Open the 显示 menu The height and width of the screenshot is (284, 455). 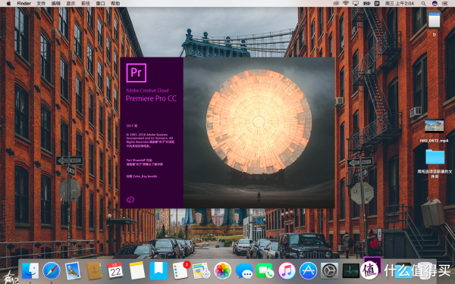(x=71, y=4)
